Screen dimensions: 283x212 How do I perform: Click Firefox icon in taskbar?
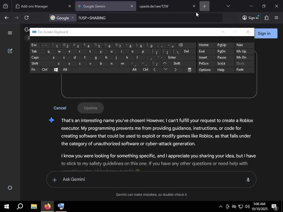click(48, 206)
